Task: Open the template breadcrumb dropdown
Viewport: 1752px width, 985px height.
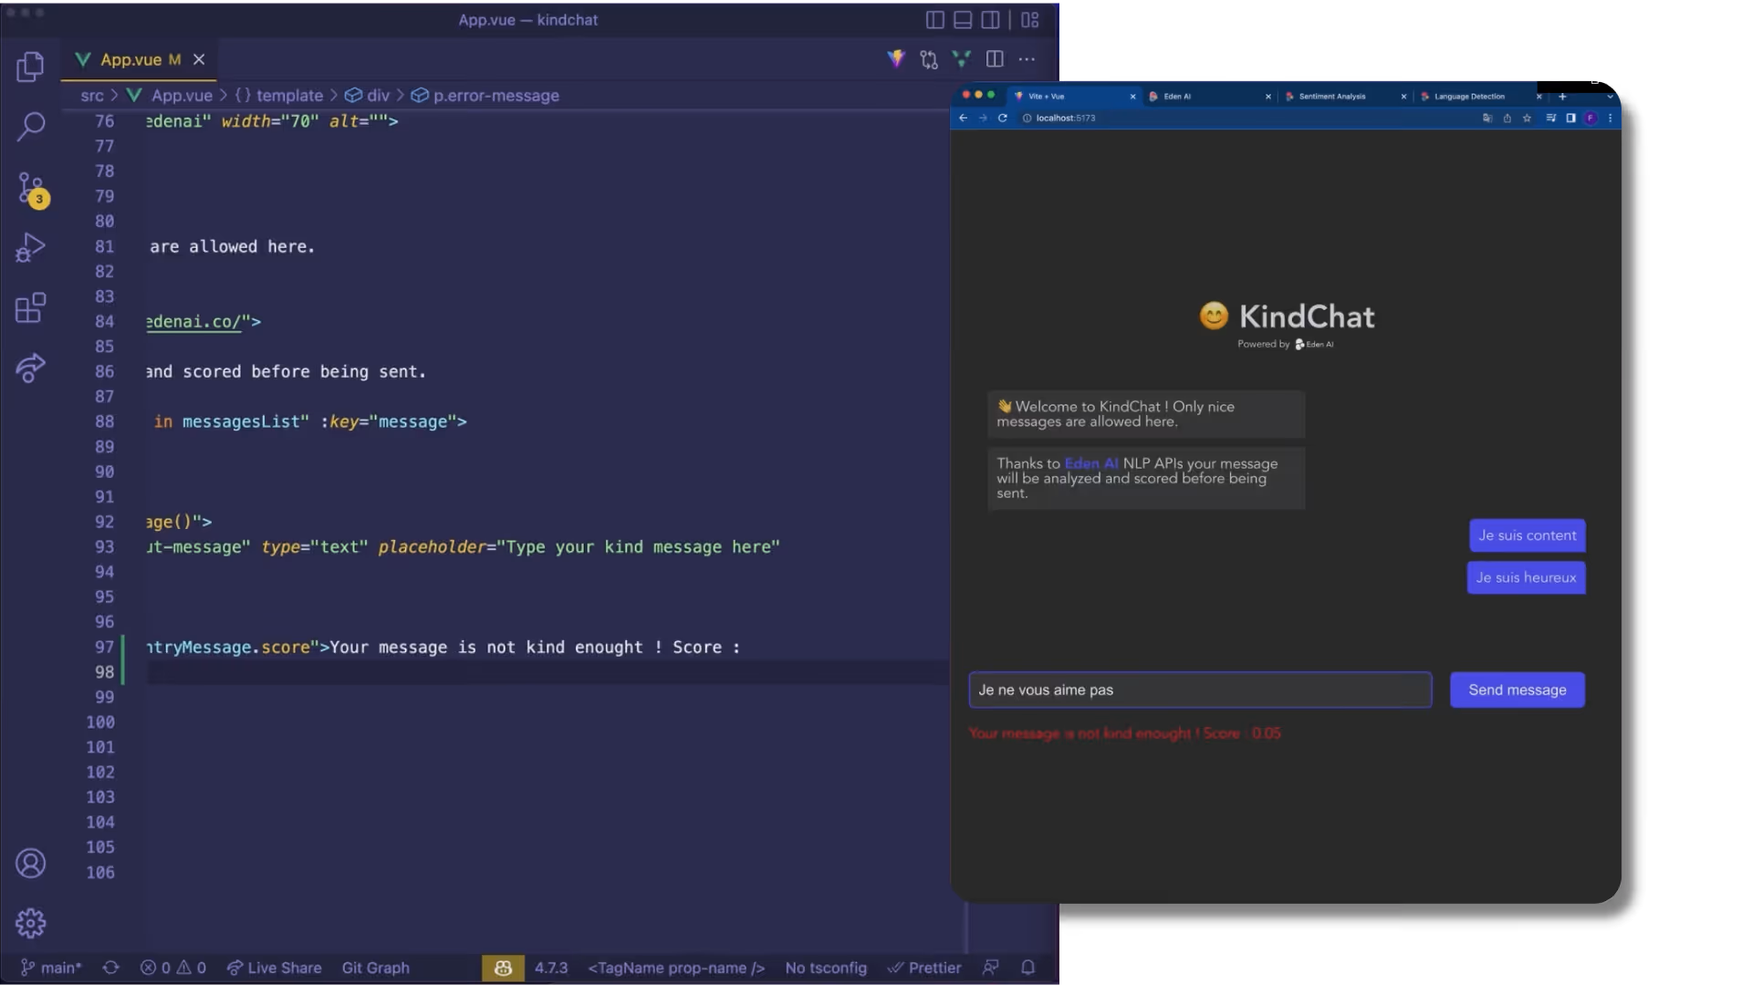Action: click(288, 96)
